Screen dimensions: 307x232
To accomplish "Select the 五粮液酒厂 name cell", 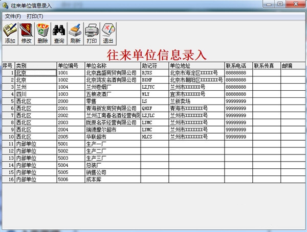I will [113, 94].
